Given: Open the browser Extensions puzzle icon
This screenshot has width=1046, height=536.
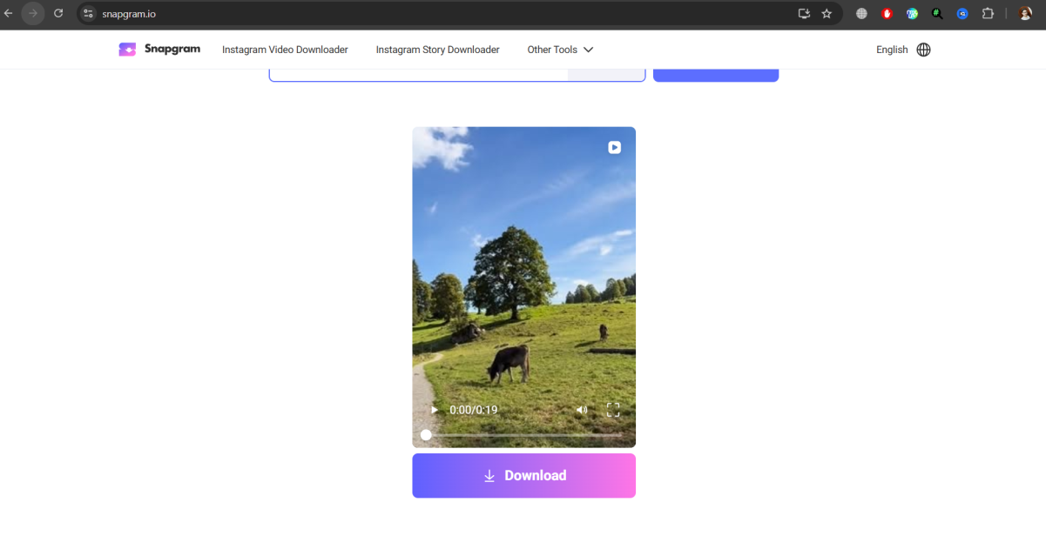Looking at the screenshot, I should [988, 14].
